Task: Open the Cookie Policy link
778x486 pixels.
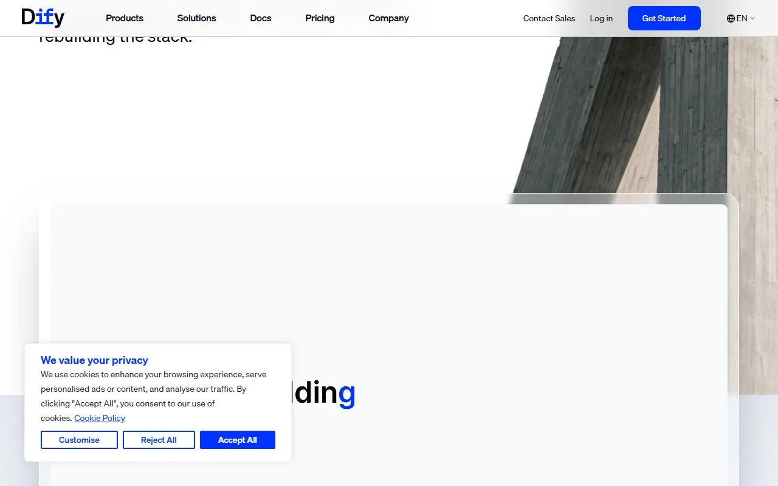Action: coord(100,418)
